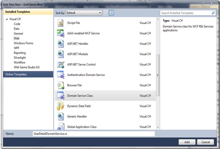Screen dimensions: 220x149
Task: Switch to small icons view
Action: tap(106, 13)
